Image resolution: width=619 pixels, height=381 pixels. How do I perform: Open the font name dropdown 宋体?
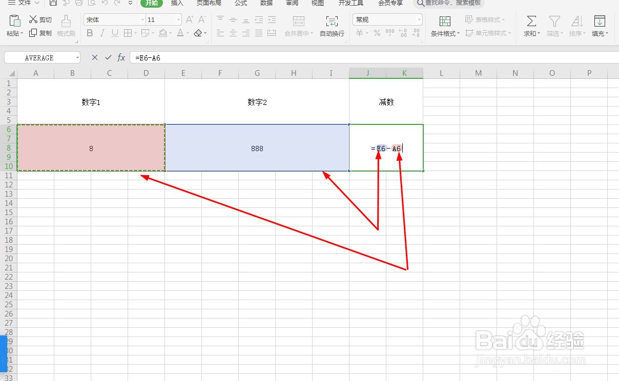[142, 19]
